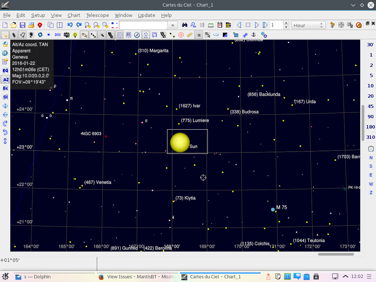This screenshot has width=376, height=282.
Task: Set field of view to 45 degrees
Action: (x=370, y=106)
